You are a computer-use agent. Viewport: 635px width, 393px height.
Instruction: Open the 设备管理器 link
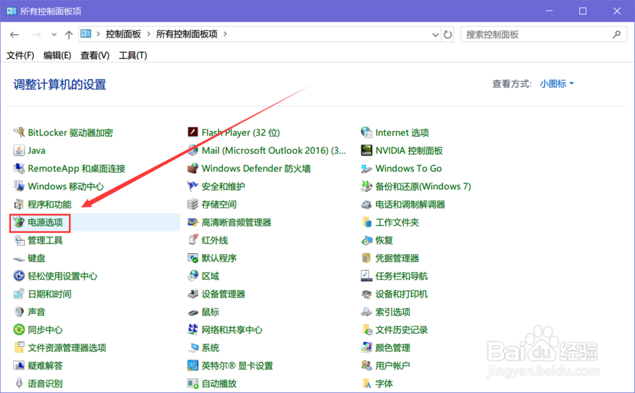(x=224, y=294)
